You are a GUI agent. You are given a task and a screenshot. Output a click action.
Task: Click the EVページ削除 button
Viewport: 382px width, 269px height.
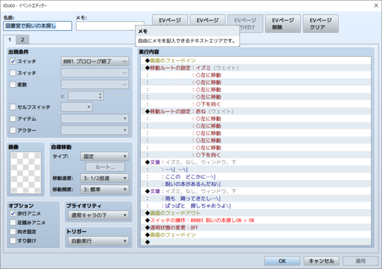(283, 24)
